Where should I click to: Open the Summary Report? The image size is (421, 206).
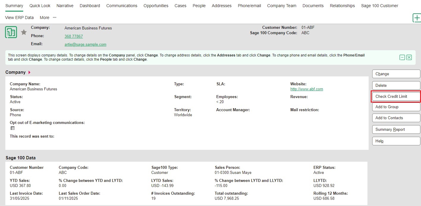click(396, 130)
